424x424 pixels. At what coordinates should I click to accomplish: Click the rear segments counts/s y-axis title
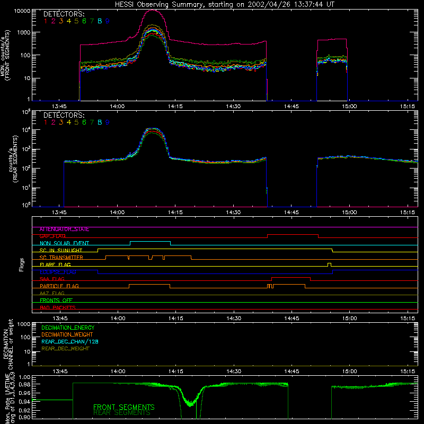pyautogui.click(x=13, y=159)
